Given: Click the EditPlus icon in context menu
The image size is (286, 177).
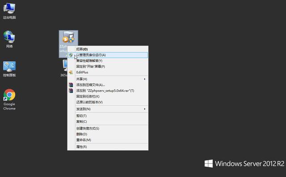Looking at the screenshot, I should coord(71,72).
